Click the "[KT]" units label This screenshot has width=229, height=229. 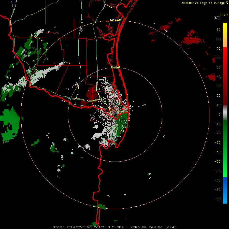tap(217, 18)
